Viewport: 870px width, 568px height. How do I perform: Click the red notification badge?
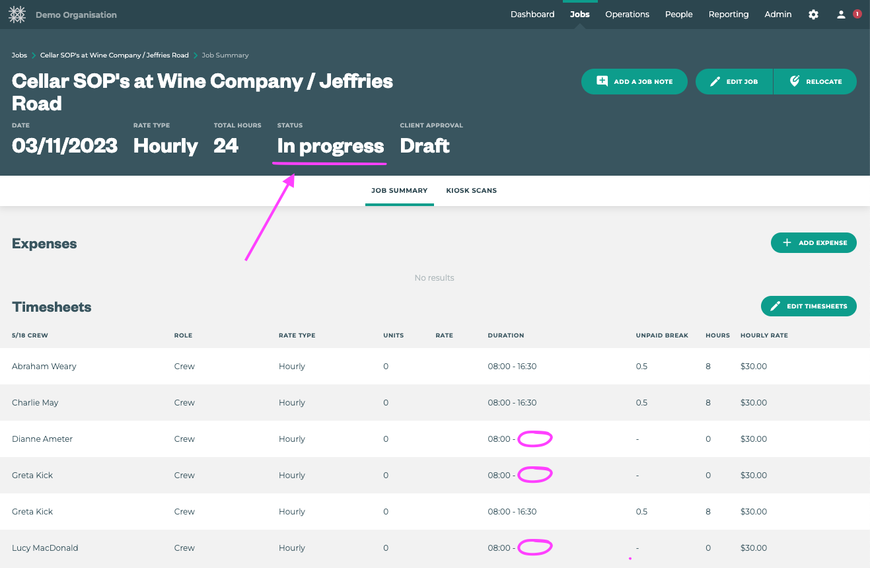(857, 14)
